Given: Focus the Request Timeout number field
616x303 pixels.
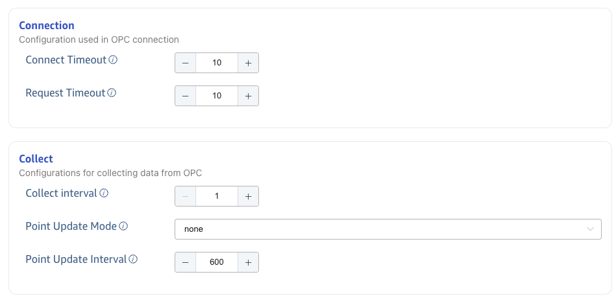Looking at the screenshot, I should point(217,96).
